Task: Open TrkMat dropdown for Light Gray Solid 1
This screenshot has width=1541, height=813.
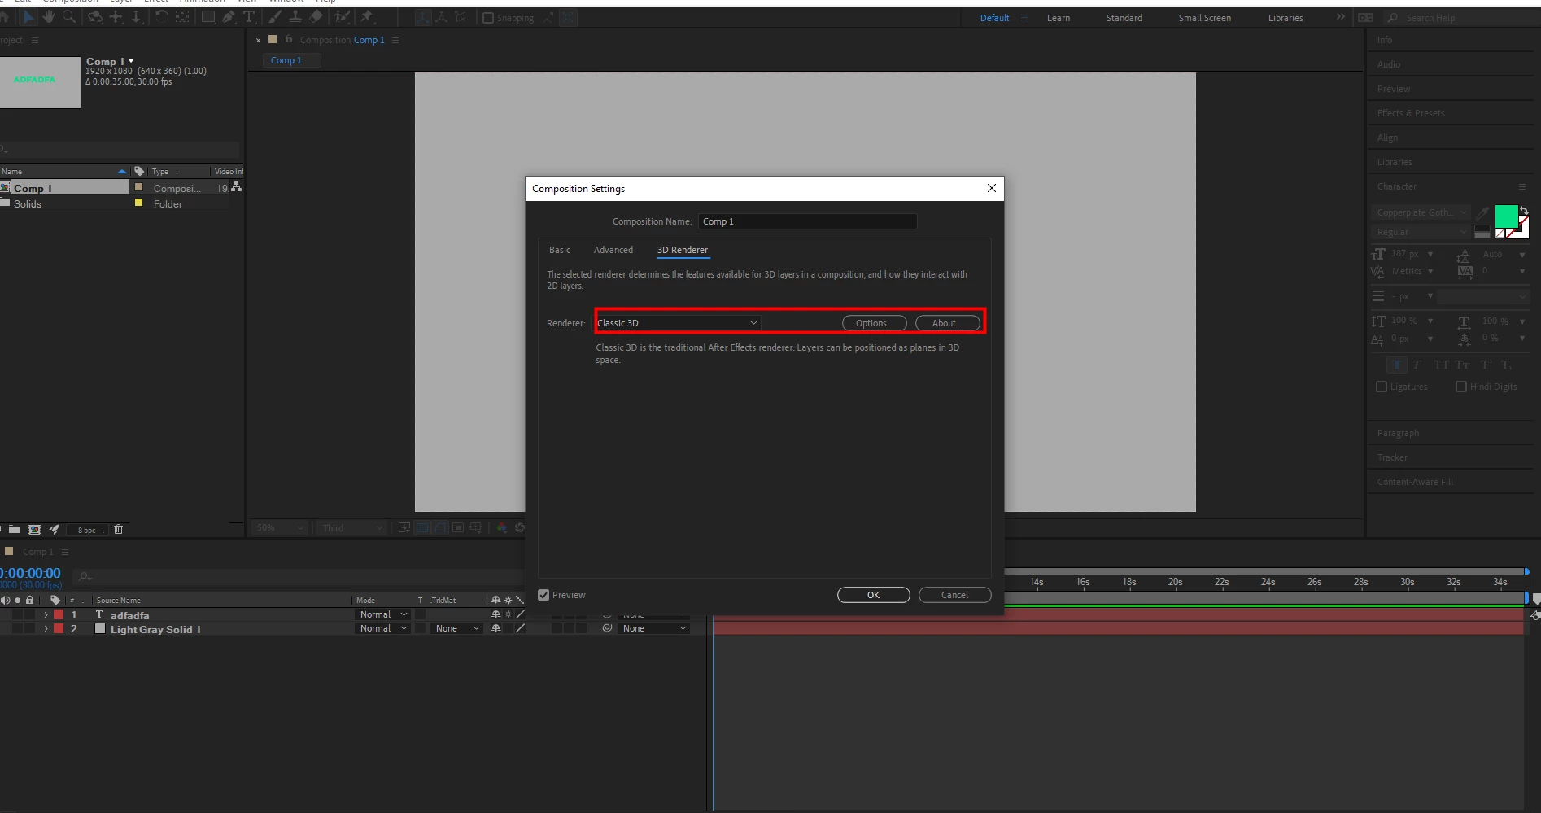Action: pyautogui.click(x=457, y=628)
